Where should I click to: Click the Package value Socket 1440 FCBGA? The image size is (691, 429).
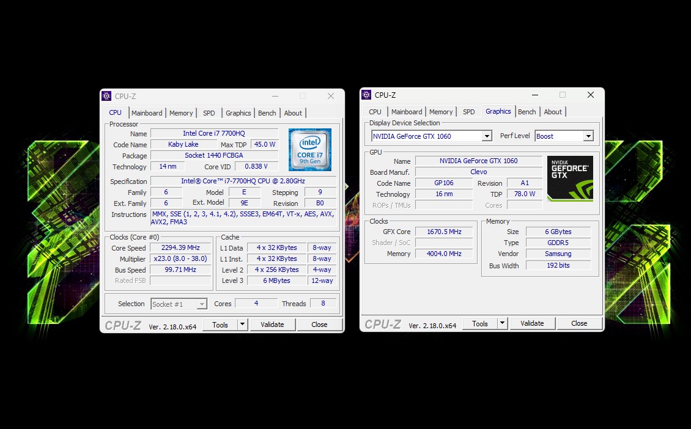pos(214,155)
